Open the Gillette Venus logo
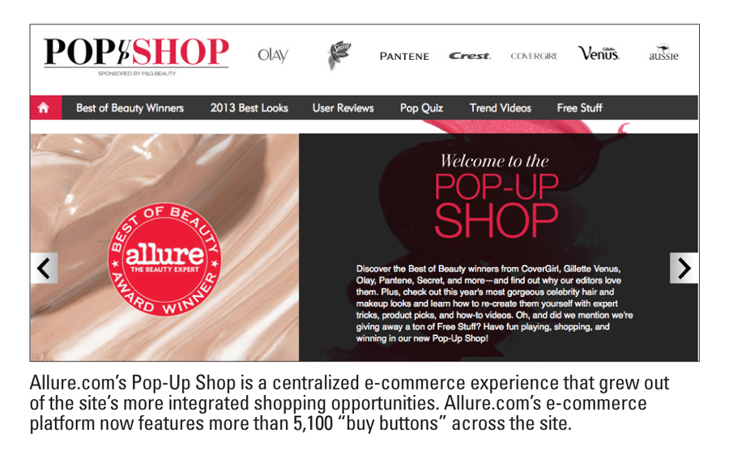Screen dimensions: 729x459 (x=599, y=53)
